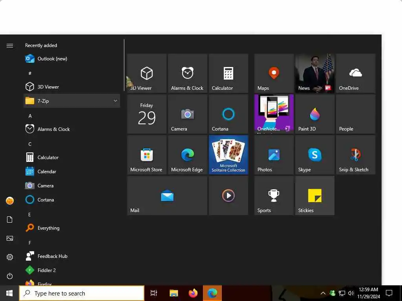Open the Microsoft Store tile
This screenshot has width=402, height=301.
[x=147, y=155]
